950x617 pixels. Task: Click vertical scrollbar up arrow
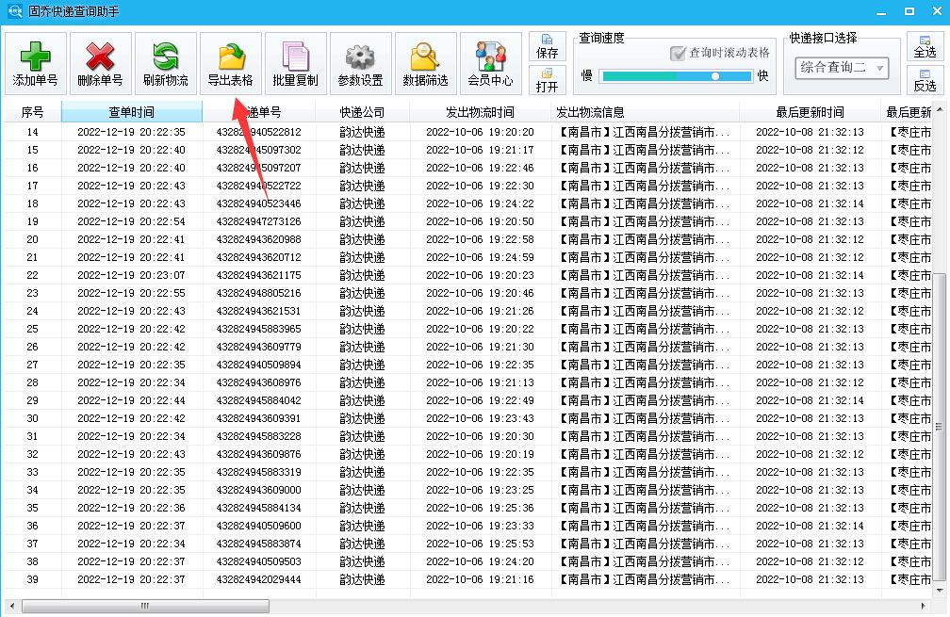coord(940,109)
